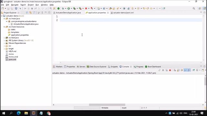Click the Open Perspective toolbar icon
Viewport: 207px width, 116px height.
click(x=200, y=9)
